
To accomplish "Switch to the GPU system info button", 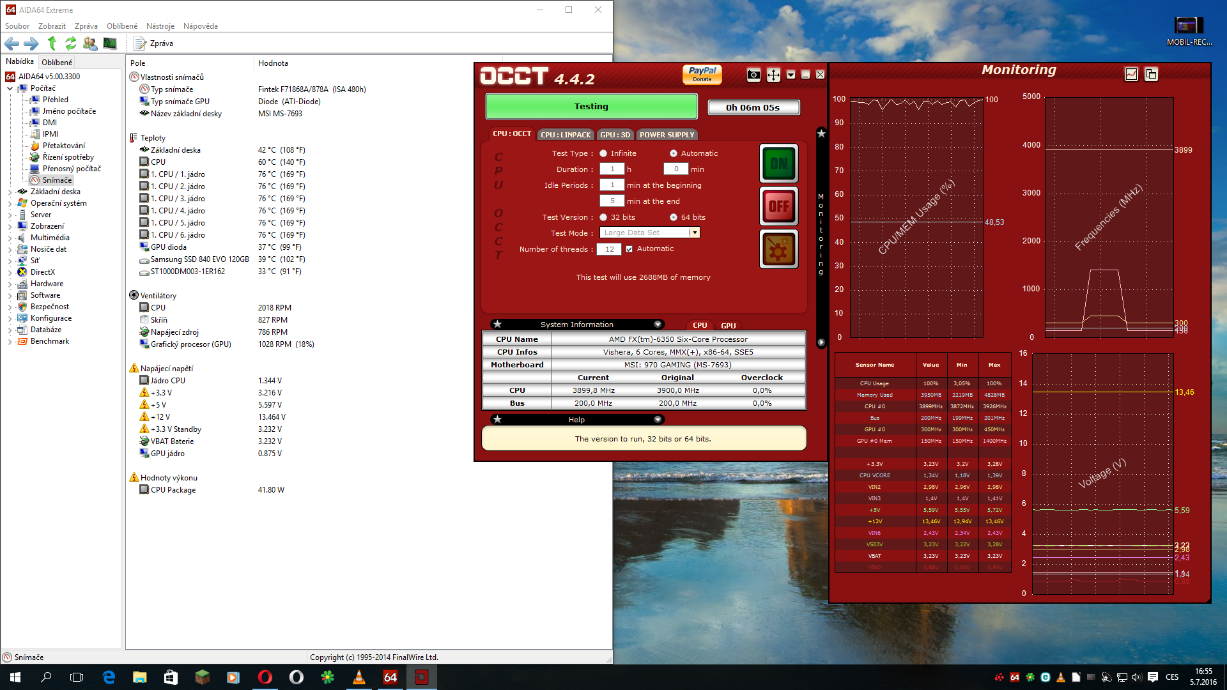I will click(729, 325).
